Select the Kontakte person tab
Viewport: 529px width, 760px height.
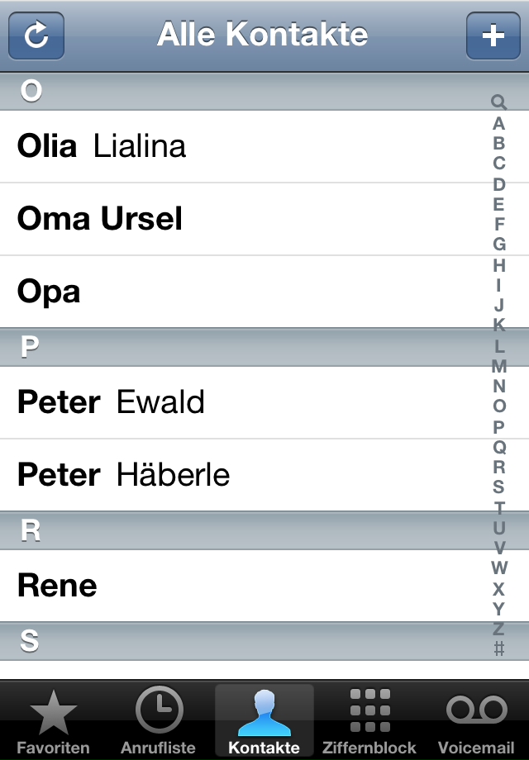[264, 721]
